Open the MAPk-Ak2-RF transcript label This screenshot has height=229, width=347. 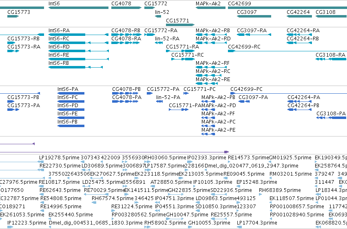[213, 63]
